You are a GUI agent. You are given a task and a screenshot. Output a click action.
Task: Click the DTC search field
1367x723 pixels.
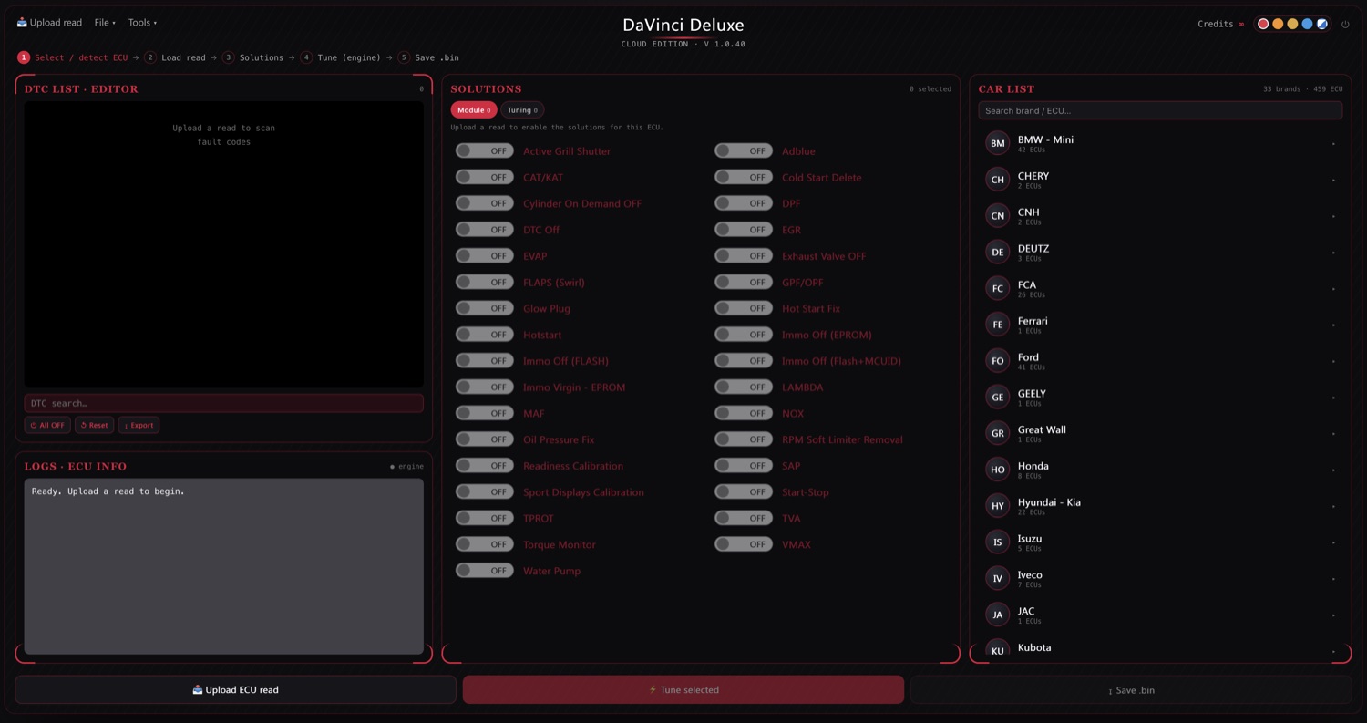coord(224,403)
